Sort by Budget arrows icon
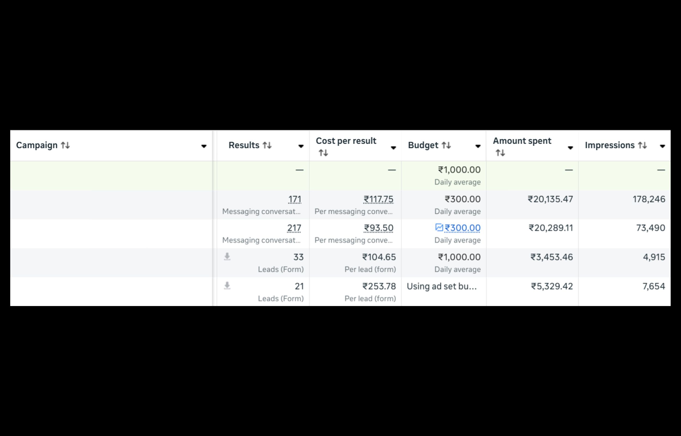681x436 pixels. (x=446, y=145)
